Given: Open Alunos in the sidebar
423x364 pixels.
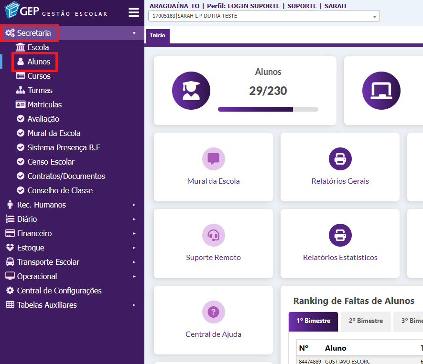Looking at the screenshot, I should coord(38,62).
